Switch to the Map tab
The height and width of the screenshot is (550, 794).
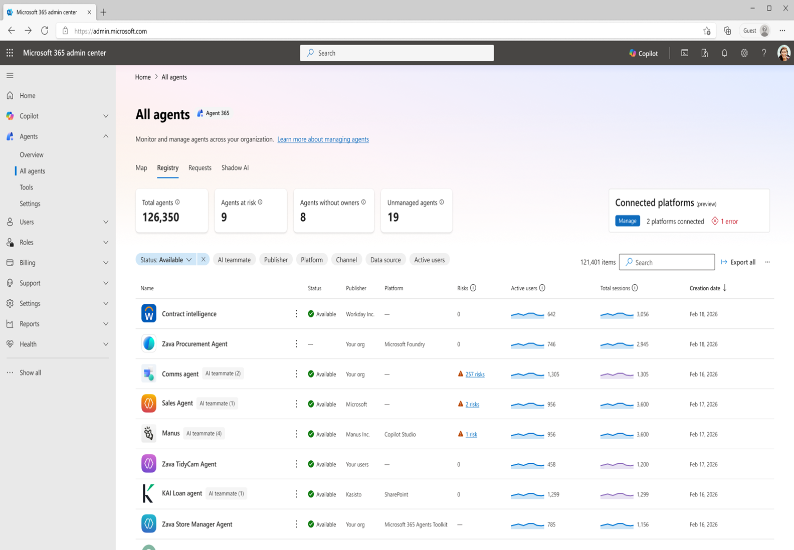(141, 168)
